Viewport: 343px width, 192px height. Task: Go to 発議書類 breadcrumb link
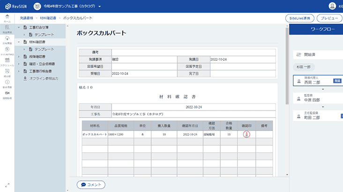click(x=30, y=18)
